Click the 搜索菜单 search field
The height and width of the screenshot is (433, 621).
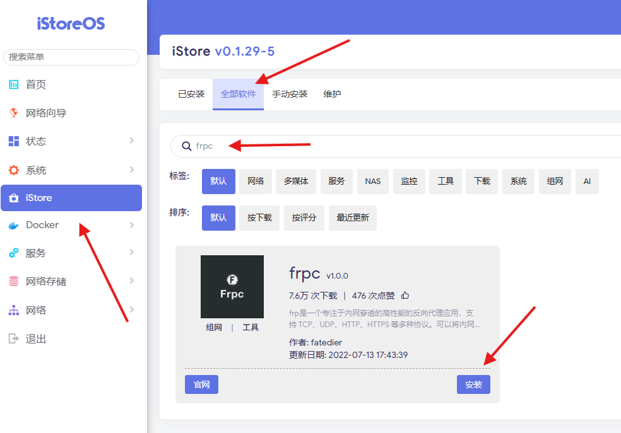point(71,57)
